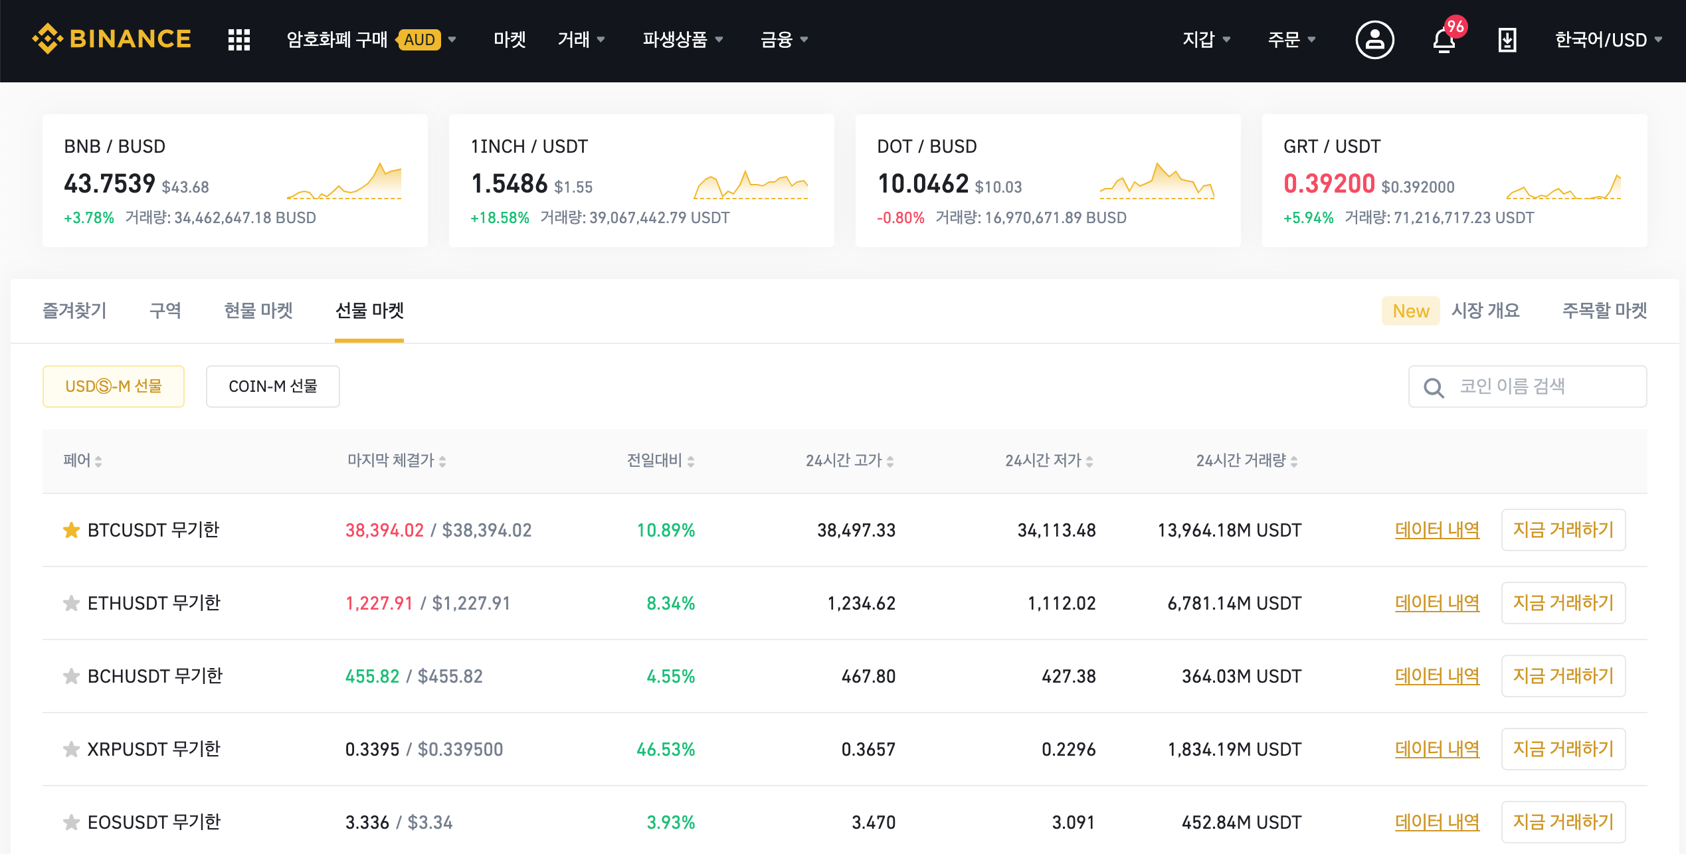Open 데이터 내역 link for EOSUSDT
Viewport: 1686px width, 854px height.
[x=1437, y=822]
